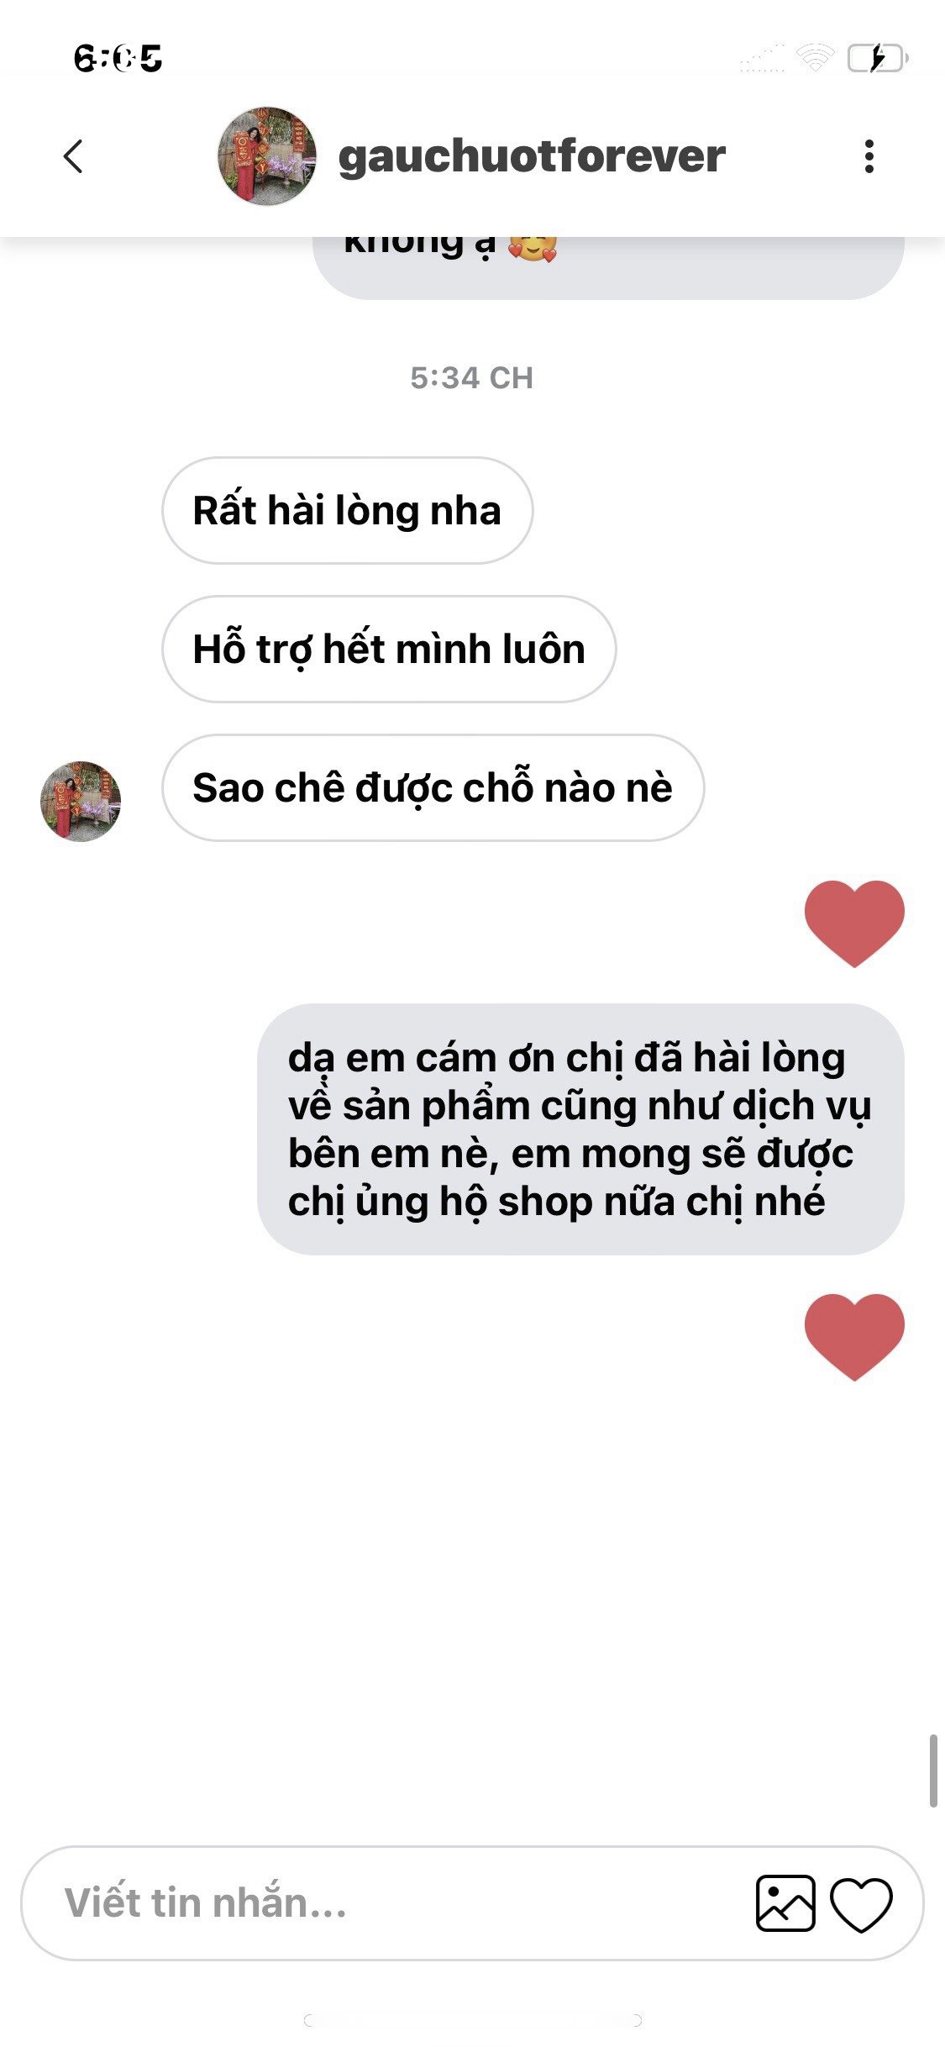Tap the 5:34 CH timestamp

click(471, 378)
